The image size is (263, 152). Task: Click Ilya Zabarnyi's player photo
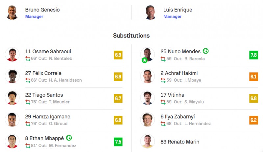[x=147, y=120]
